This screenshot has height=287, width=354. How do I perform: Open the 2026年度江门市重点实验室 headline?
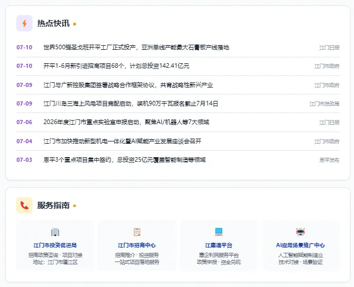[x=127, y=122]
